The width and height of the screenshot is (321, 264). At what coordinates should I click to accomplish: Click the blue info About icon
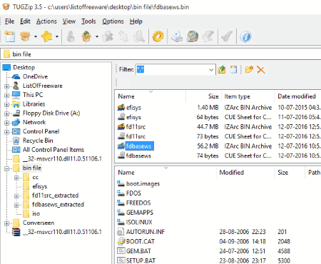(245, 36)
